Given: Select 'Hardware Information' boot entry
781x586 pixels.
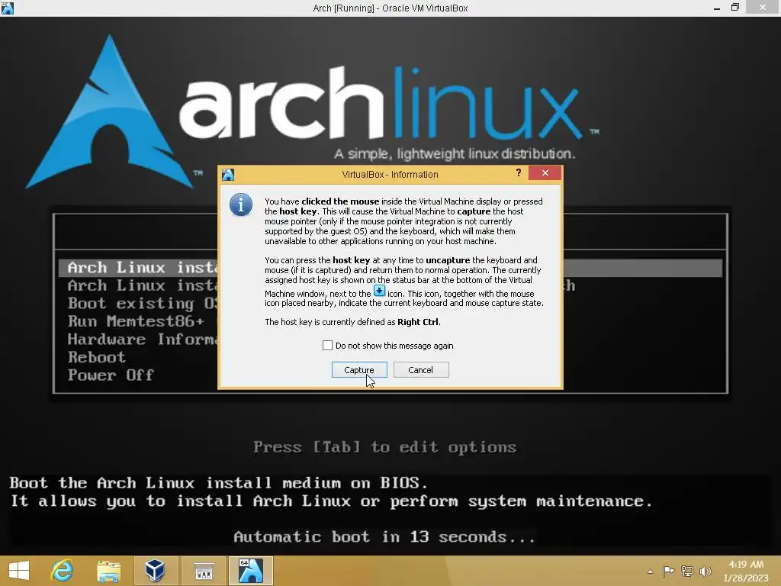Looking at the screenshot, I should pyautogui.click(x=143, y=339).
